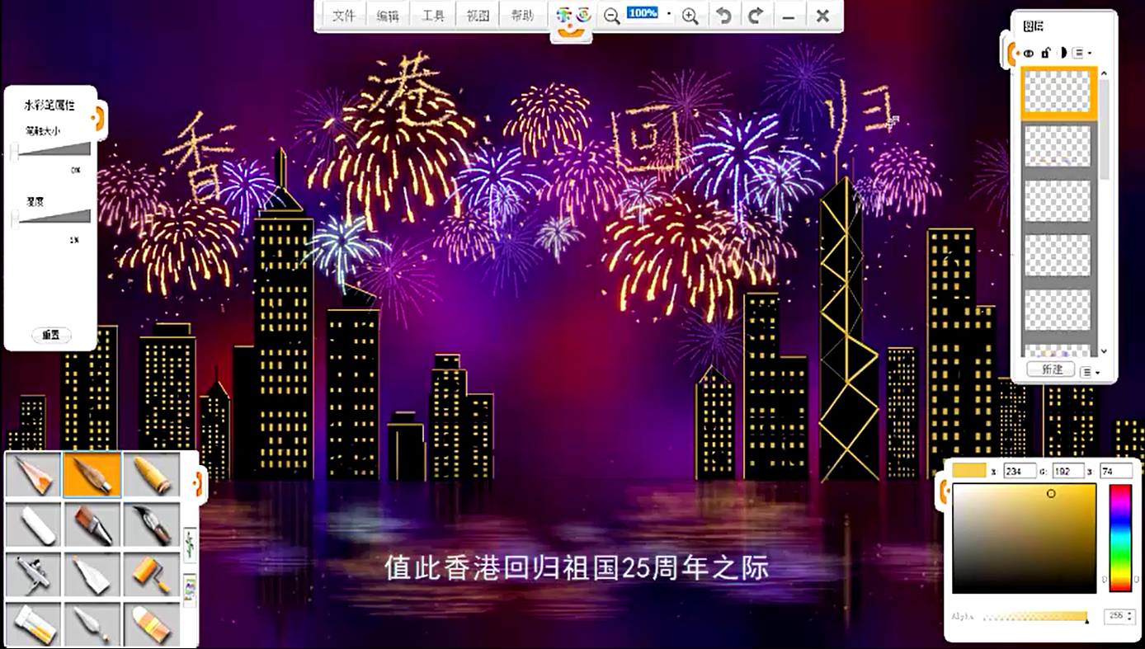
Task: Open the 文件 menu
Action: pos(343,16)
